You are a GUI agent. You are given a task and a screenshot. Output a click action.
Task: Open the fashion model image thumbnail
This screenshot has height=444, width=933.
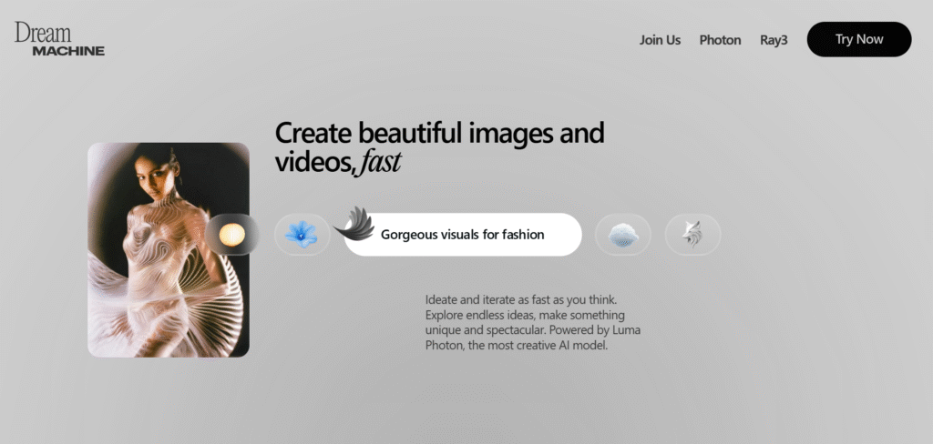pyautogui.click(x=168, y=249)
